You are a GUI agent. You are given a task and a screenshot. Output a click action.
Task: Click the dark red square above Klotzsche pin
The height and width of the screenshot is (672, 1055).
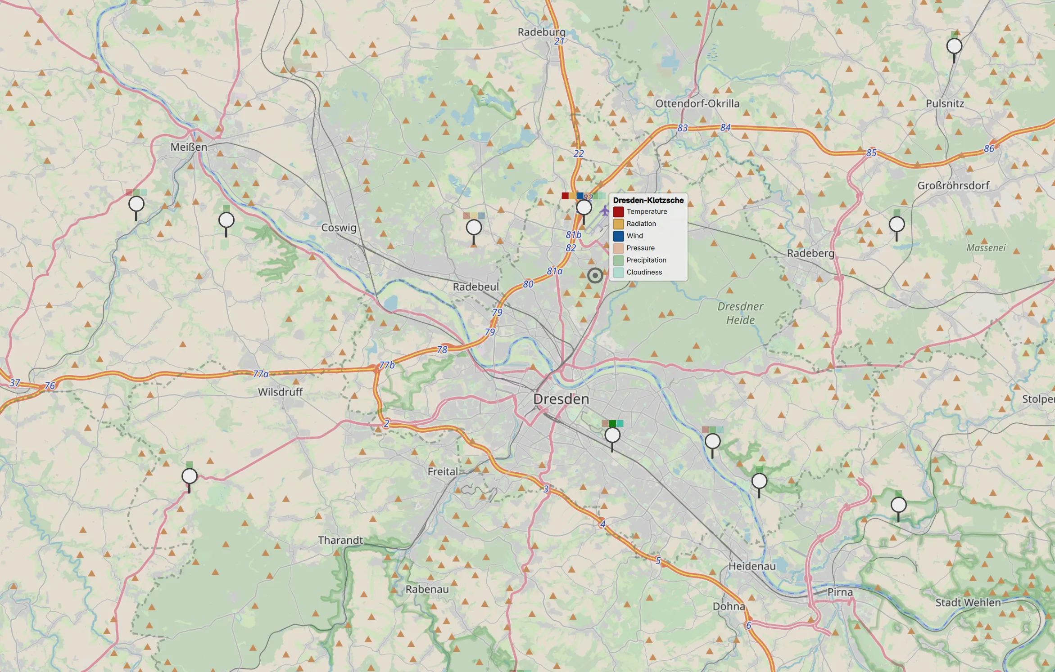(565, 196)
